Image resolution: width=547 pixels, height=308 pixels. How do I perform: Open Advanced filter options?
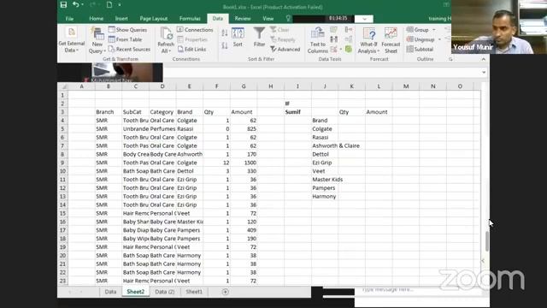point(285,50)
